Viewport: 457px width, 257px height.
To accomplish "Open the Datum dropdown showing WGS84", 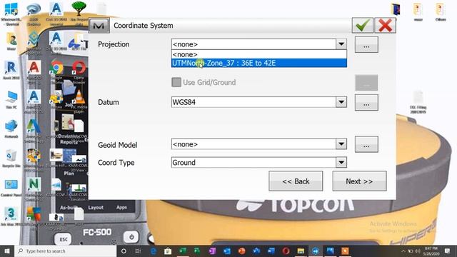I will coord(341,102).
